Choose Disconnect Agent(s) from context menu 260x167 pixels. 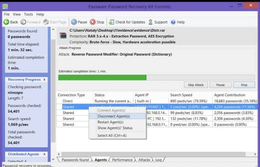click(117, 116)
